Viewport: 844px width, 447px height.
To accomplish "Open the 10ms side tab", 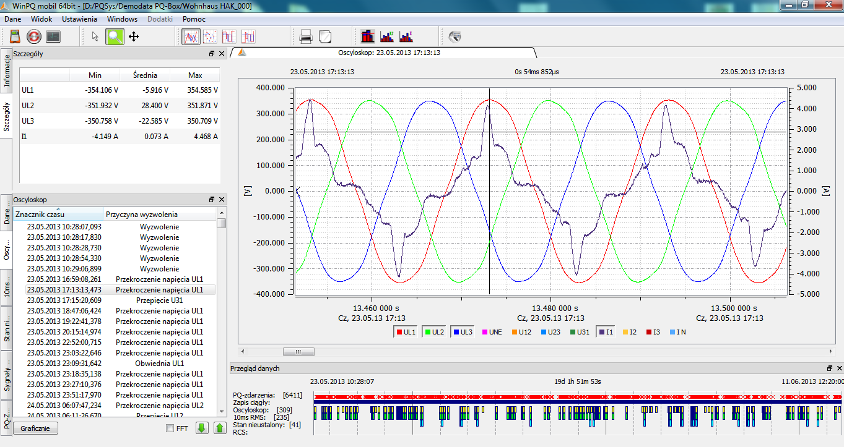I will tap(6, 286).
